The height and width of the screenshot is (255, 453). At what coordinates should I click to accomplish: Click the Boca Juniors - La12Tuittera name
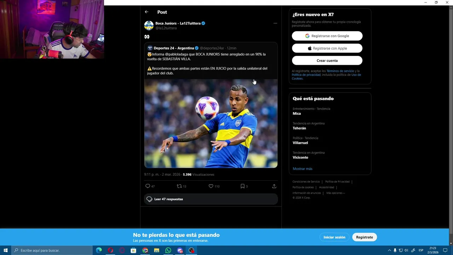point(178,23)
